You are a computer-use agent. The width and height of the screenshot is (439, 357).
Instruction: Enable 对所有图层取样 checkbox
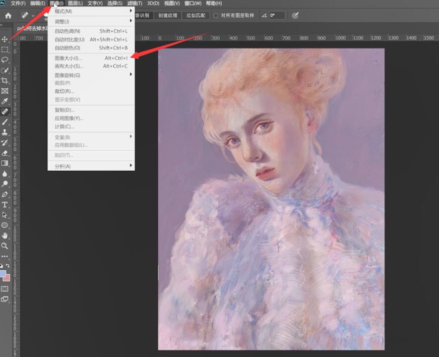click(x=216, y=16)
